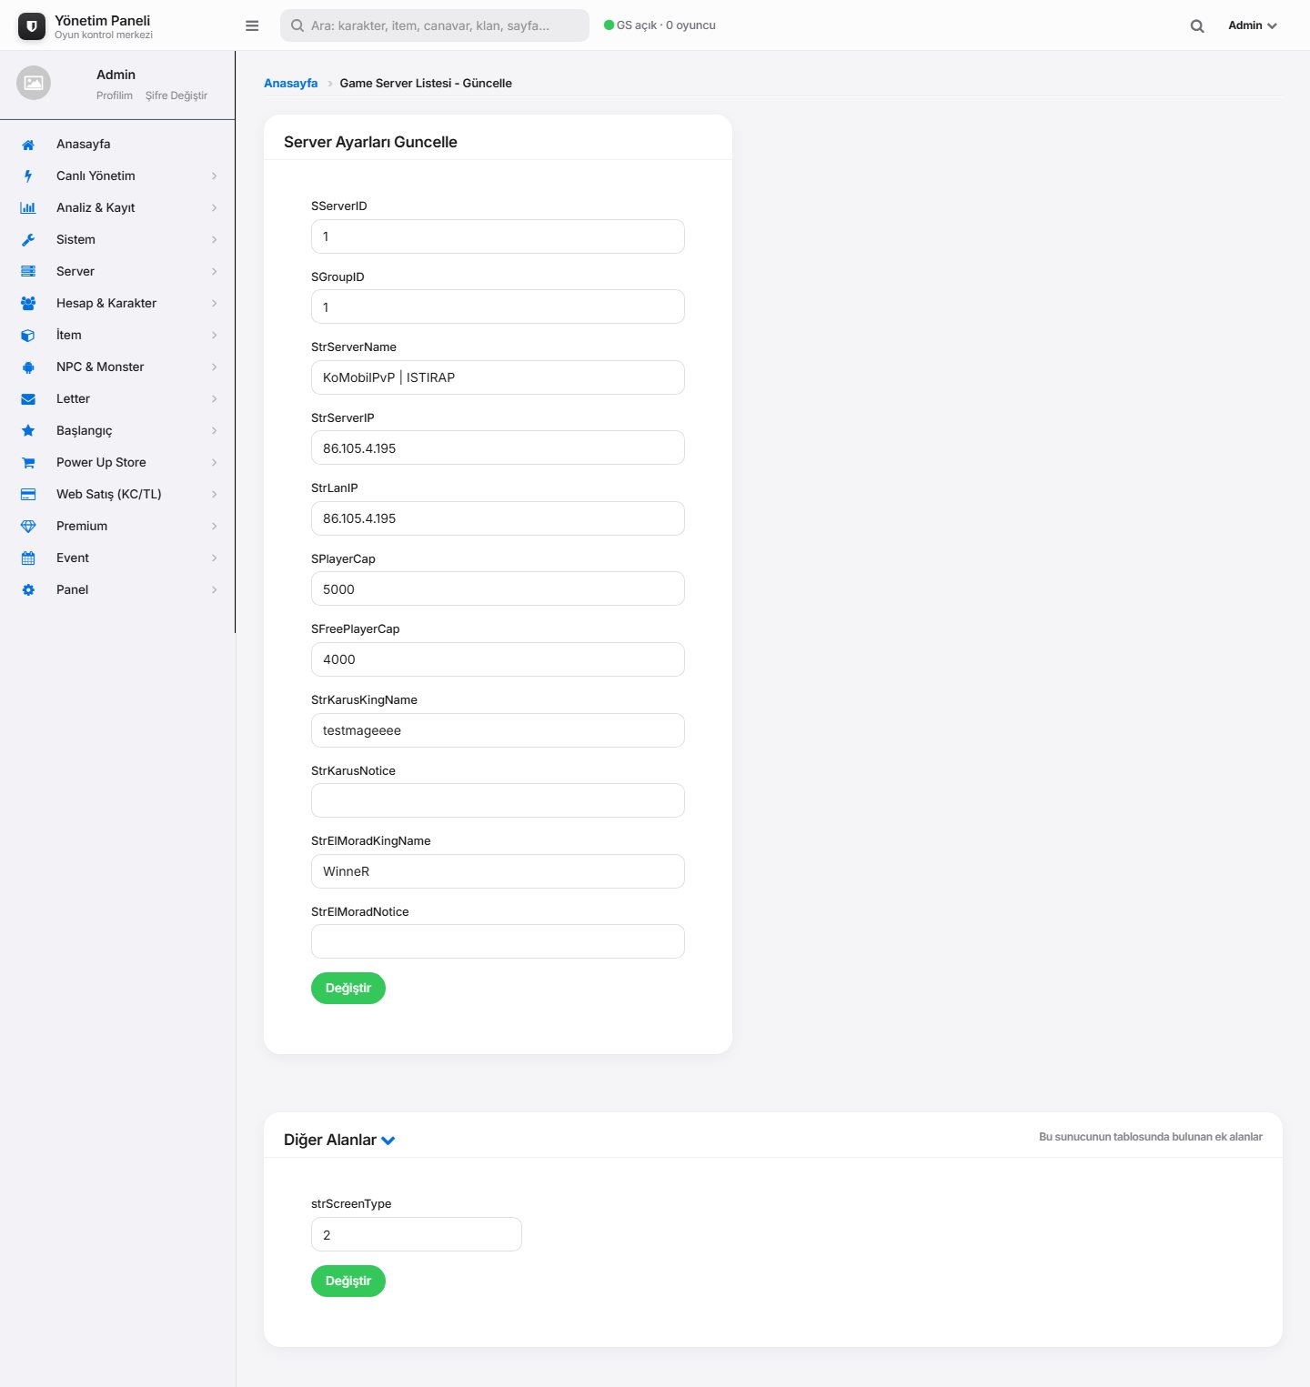1310x1387 pixels.
Task: Click the Event calendar icon
Action: tap(28, 558)
